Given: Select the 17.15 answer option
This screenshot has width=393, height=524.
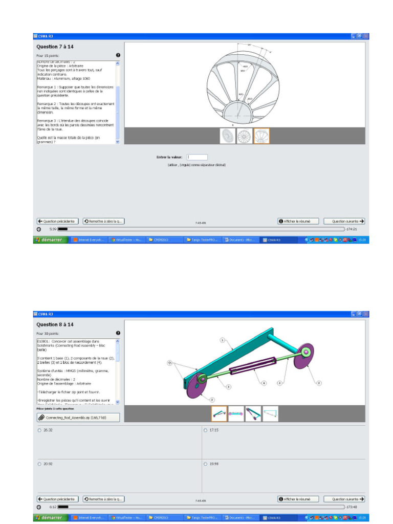Looking at the screenshot, I should (205, 430).
